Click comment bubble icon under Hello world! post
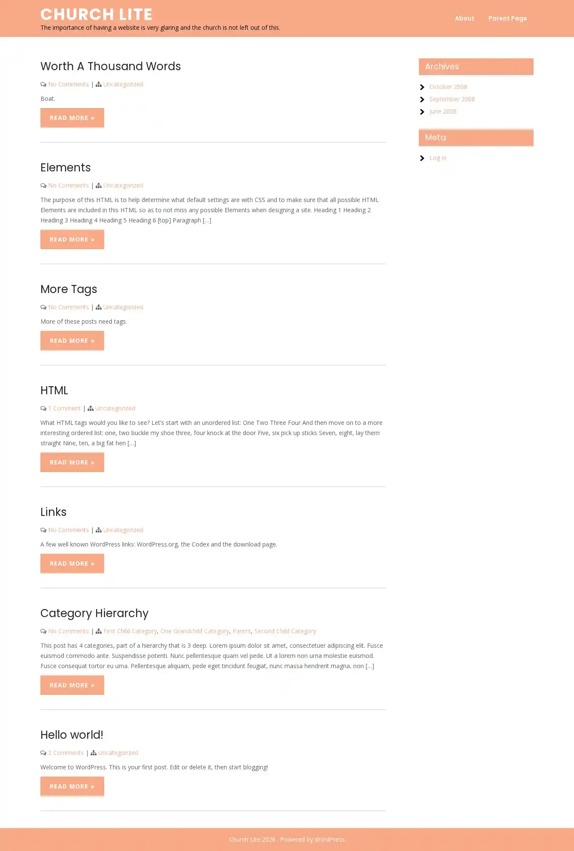The height and width of the screenshot is (851, 574). [x=43, y=753]
